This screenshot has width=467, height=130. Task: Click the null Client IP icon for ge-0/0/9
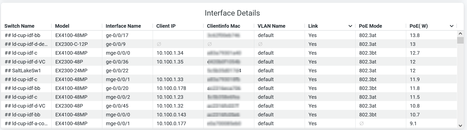(x=159, y=44)
